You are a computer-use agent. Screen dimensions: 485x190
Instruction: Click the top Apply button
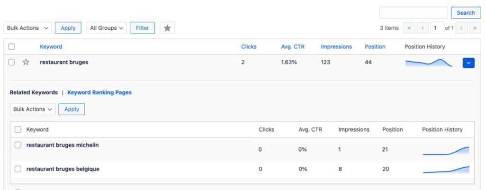[68, 28]
